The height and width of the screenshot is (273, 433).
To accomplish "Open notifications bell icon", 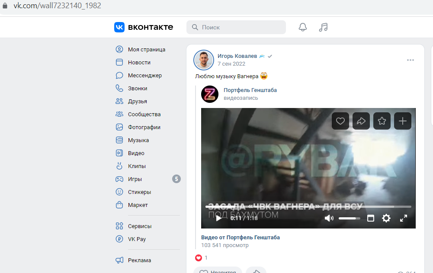I will pos(303,27).
